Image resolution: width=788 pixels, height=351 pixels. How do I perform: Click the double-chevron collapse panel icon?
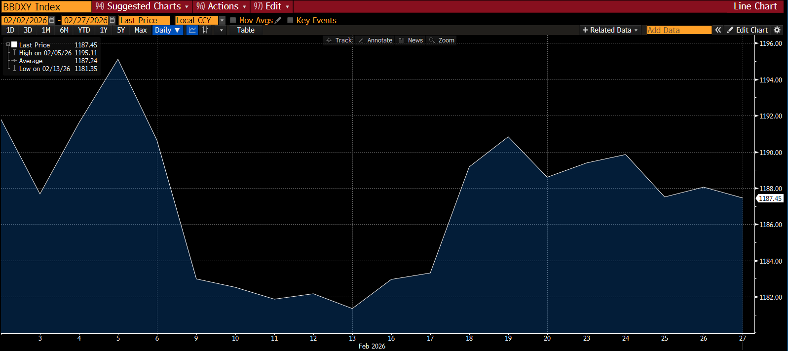(718, 30)
